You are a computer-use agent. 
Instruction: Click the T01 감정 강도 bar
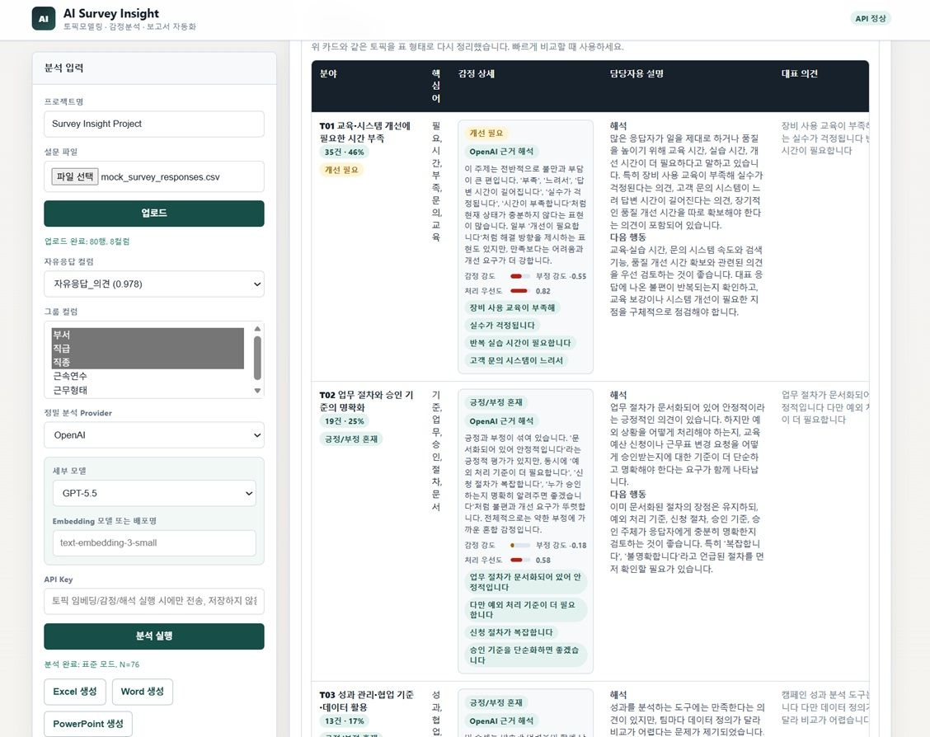[x=520, y=276]
